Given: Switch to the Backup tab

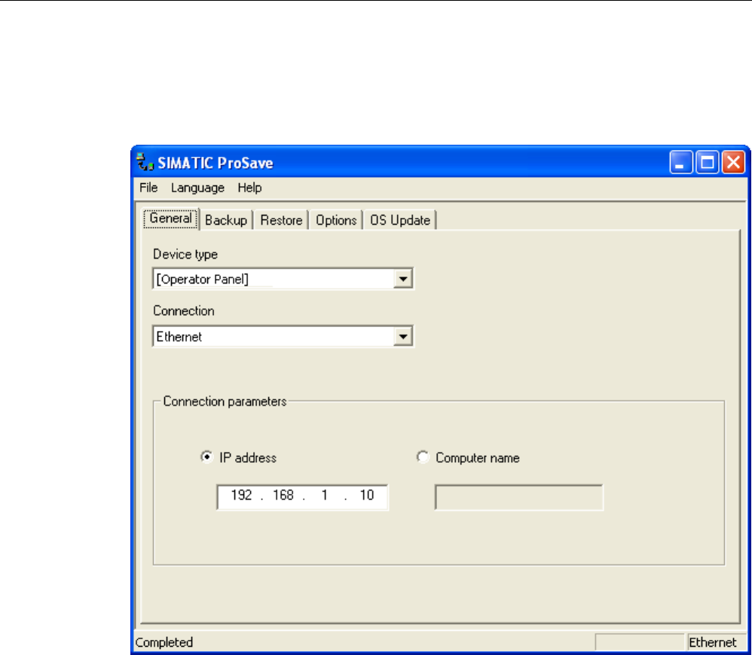Looking at the screenshot, I should (226, 220).
